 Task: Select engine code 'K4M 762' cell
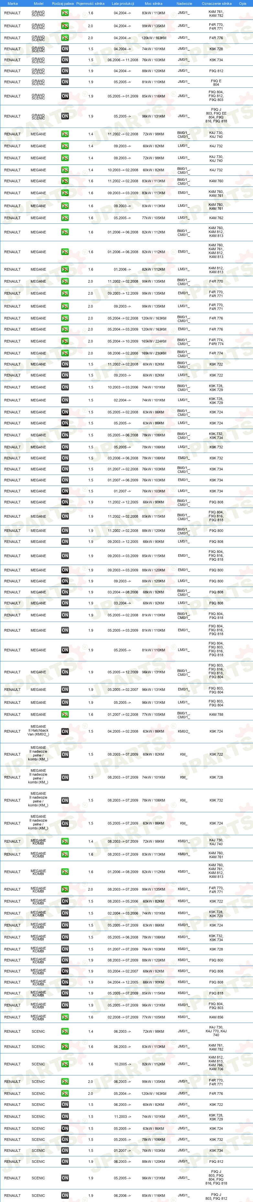[x=216, y=218]
